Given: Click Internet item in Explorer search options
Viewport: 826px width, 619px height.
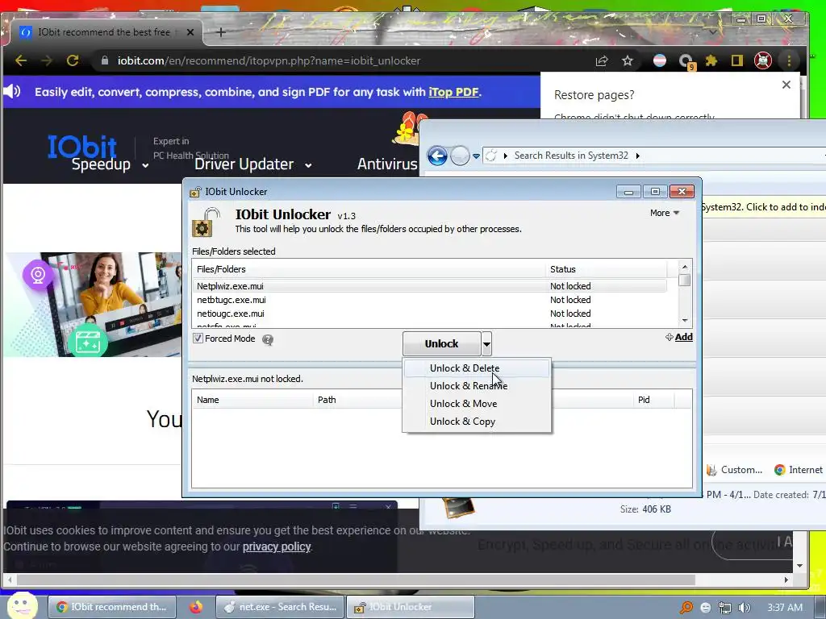Looking at the screenshot, I should point(798,470).
